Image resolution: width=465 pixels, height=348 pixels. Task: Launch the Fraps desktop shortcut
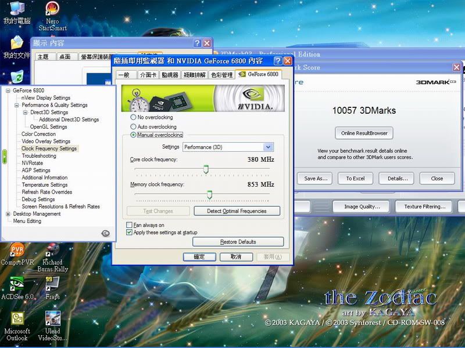click(52, 288)
